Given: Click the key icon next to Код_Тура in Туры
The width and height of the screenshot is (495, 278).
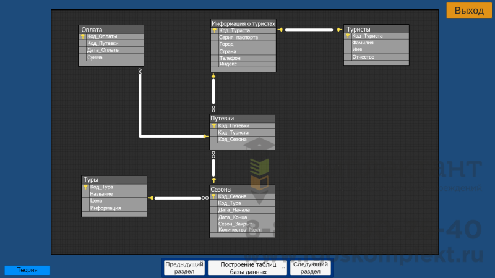Looking at the screenshot, I should [x=86, y=187].
